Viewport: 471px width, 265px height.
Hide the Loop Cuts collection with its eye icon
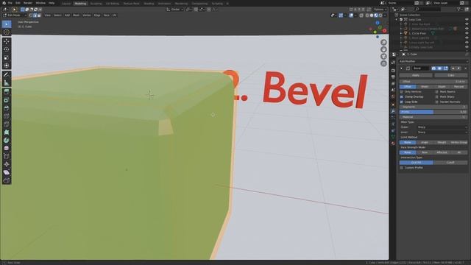click(x=467, y=20)
